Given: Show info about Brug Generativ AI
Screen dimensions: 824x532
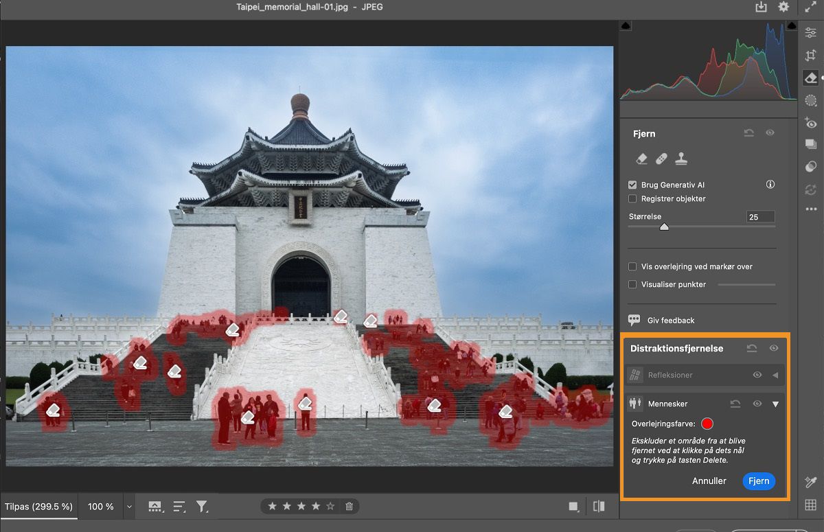Looking at the screenshot, I should (770, 185).
